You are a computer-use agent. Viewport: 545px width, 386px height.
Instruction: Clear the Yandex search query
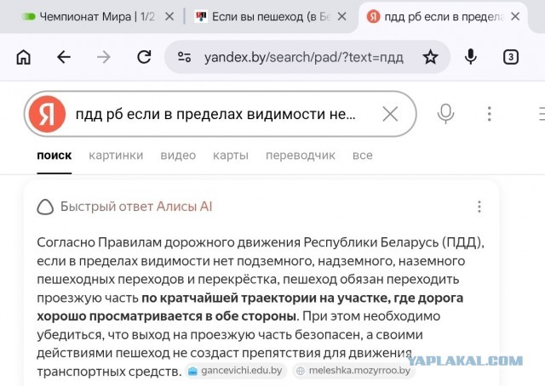pos(390,114)
